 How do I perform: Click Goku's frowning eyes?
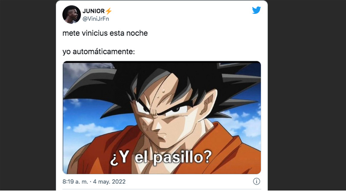click(x=162, y=109)
